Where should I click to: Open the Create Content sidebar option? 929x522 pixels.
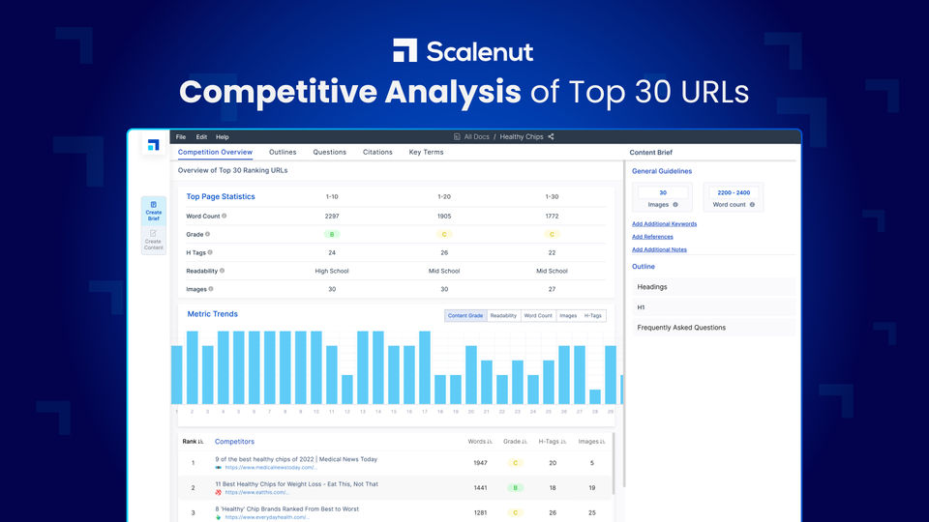154,241
